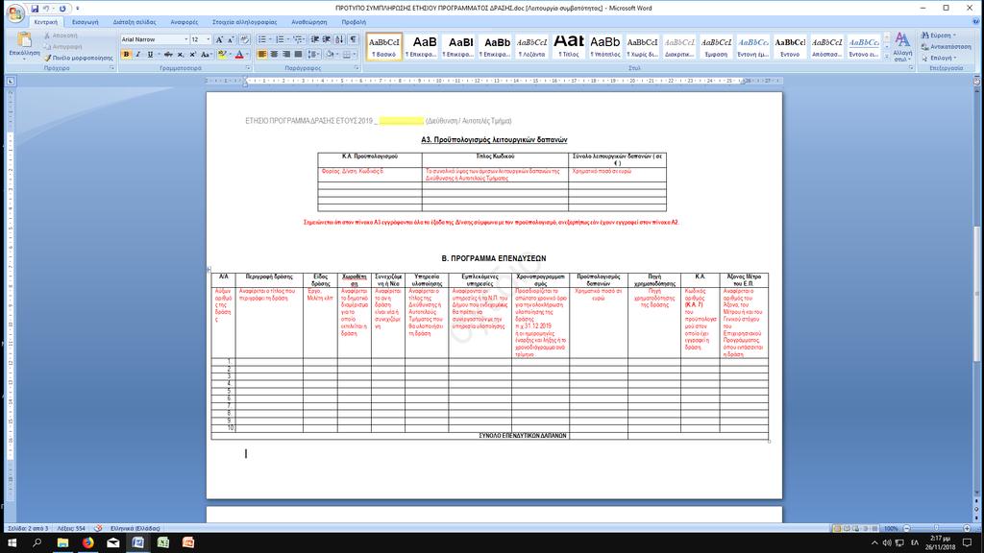Open Select (Επιλογή) dropdown

(938, 58)
